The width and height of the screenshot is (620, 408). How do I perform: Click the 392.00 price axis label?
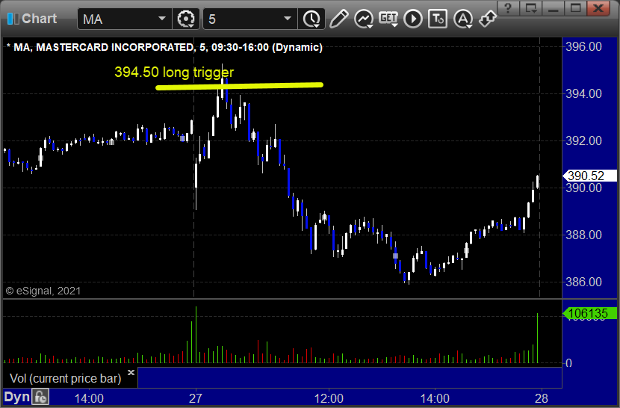[x=583, y=141]
